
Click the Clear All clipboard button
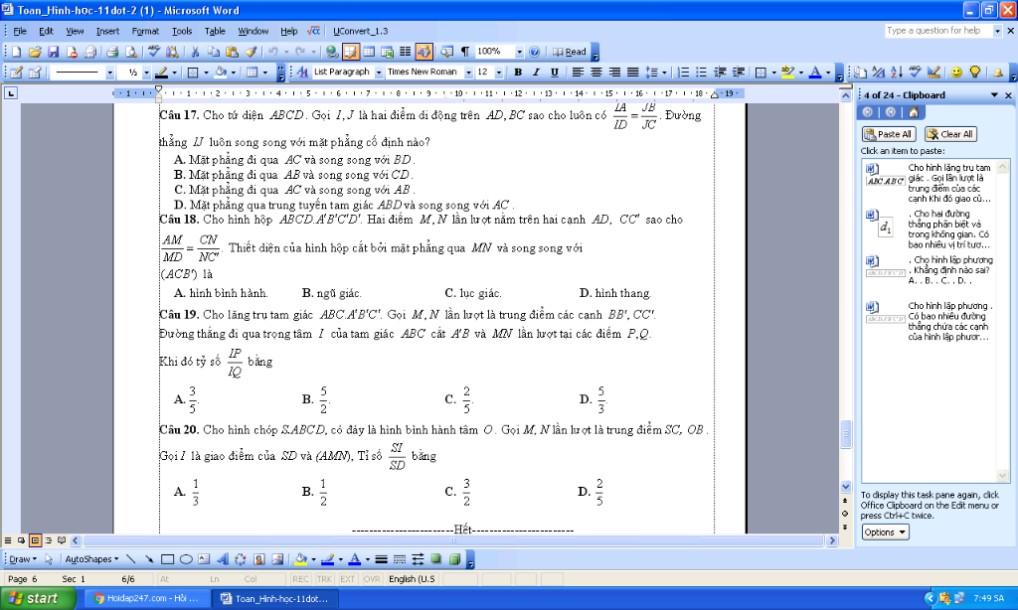tap(950, 134)
